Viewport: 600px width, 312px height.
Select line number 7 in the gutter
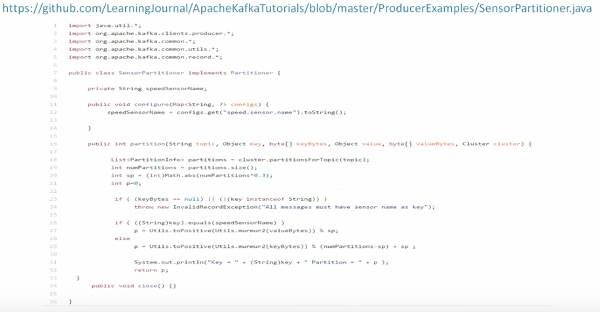[x=55, y=73]
